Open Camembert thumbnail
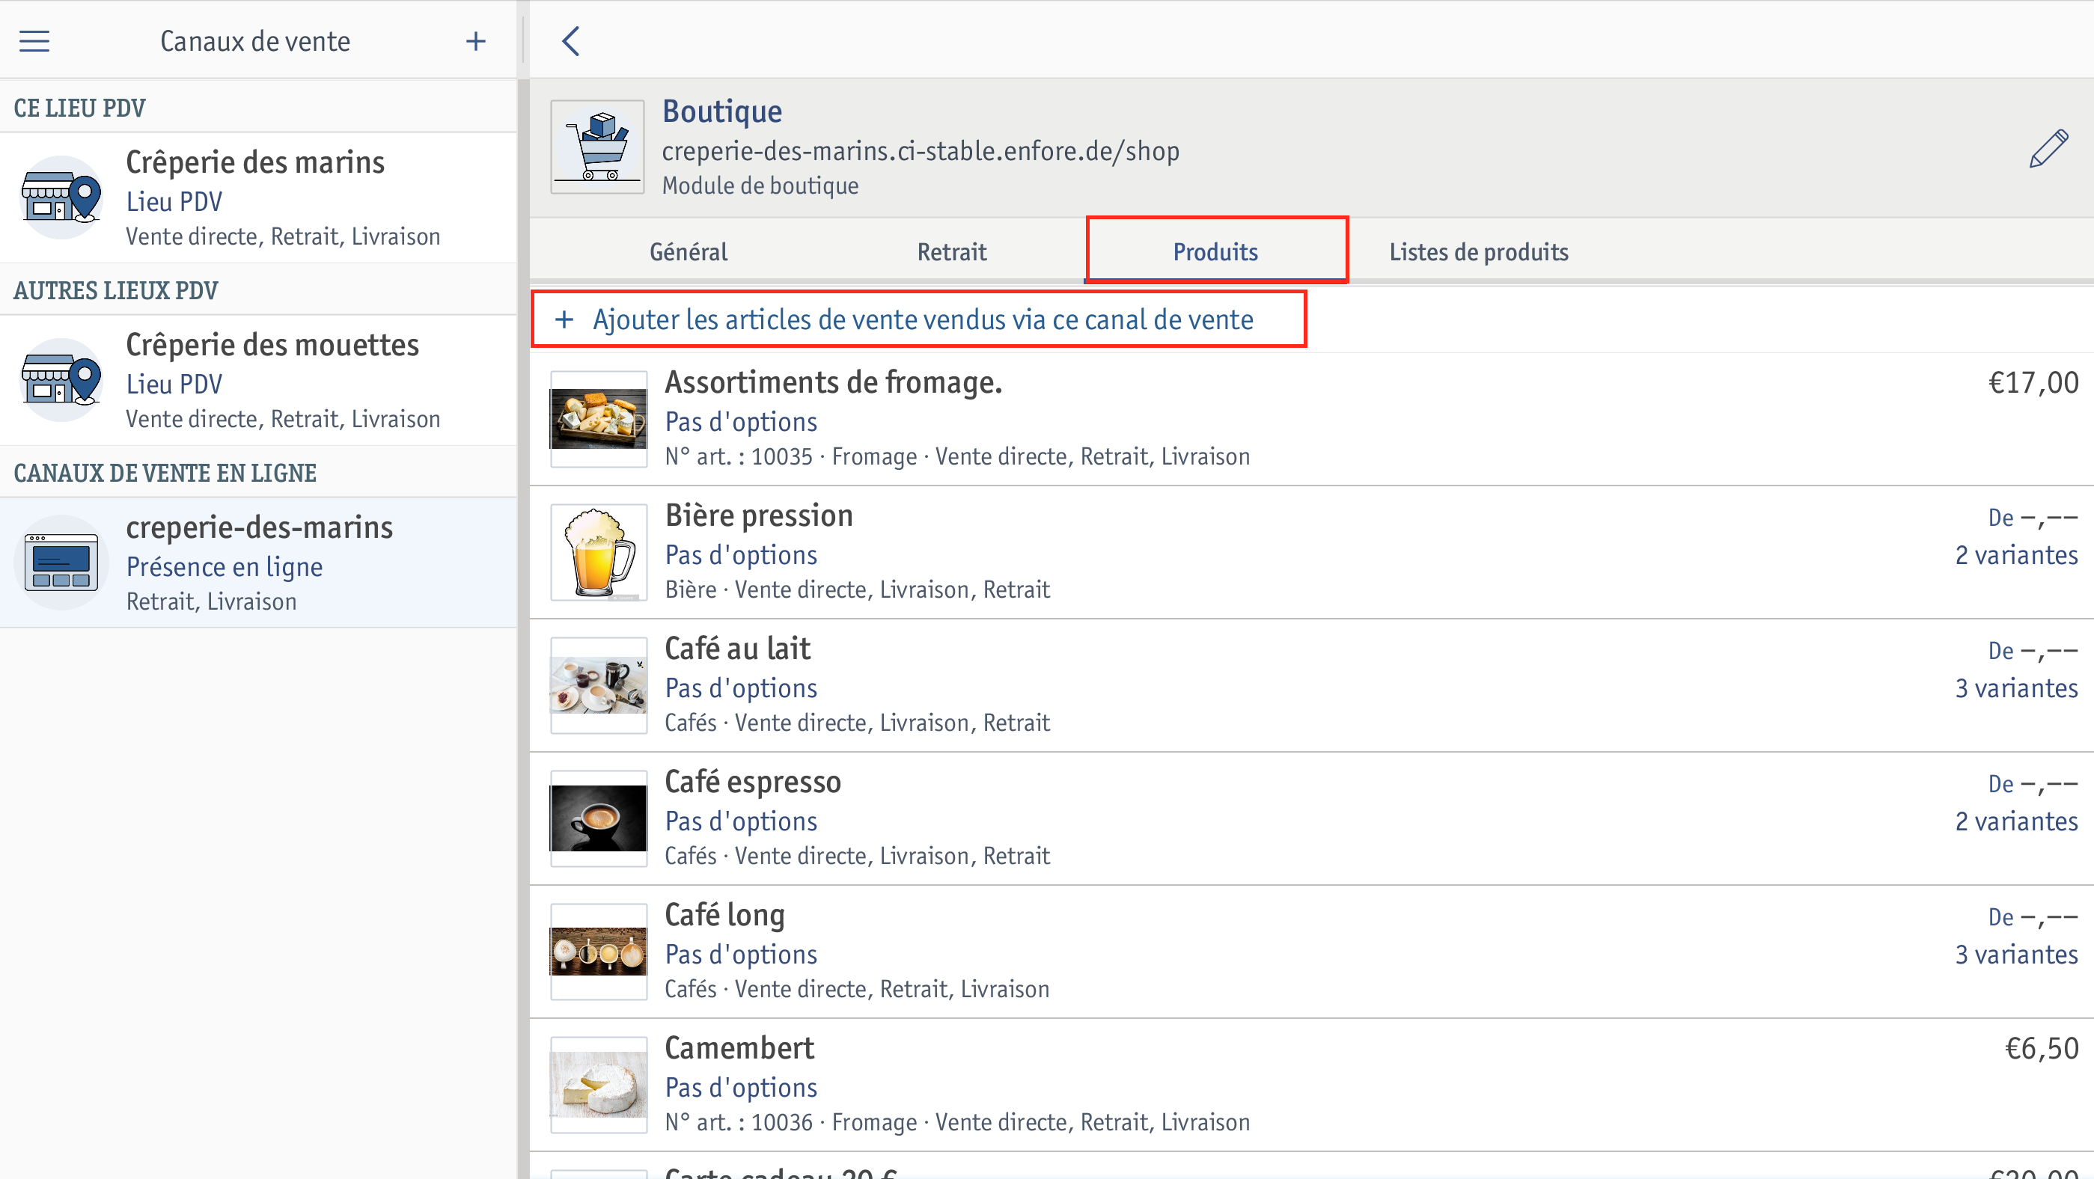The height and width of the screenshot is (1179, 2094). [599, 1085]
